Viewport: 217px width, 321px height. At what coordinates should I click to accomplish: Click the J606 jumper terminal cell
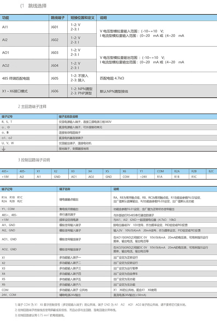tap(55, 91)
